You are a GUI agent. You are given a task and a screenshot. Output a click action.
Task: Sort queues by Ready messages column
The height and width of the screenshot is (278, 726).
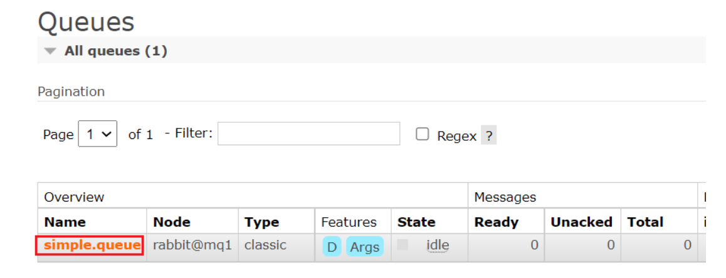pyautogui.click(x=497, y=222)
